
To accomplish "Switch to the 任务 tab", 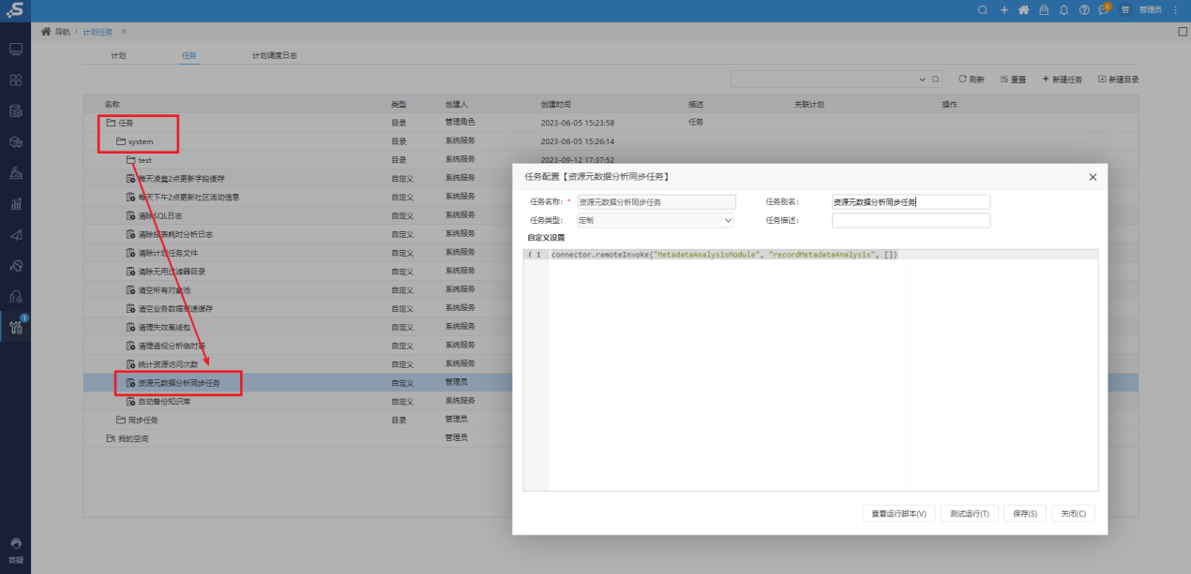I will 188,55.
